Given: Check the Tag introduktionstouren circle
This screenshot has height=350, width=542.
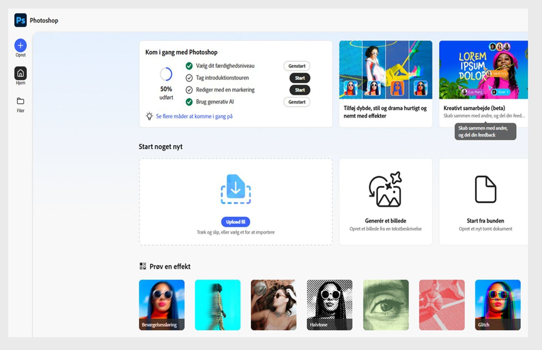Looking at the screenshot, I should click(x=189, y=78).
